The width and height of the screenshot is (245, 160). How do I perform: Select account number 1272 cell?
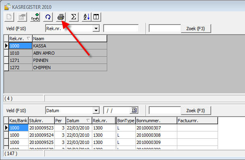click(21, 68)
